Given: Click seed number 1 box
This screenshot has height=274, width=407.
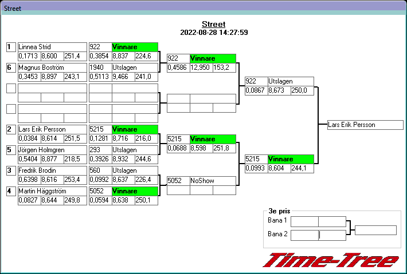Looking at the screenshot, I should click(x=11, y=47).
